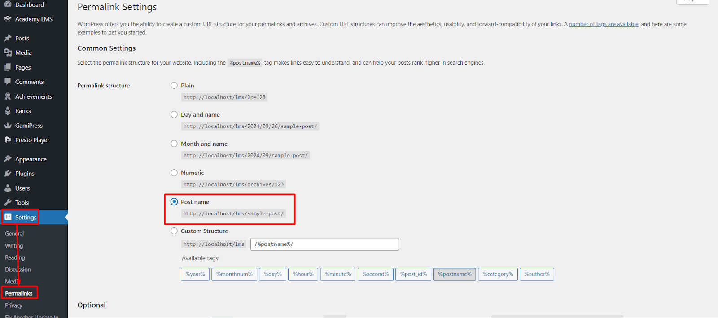Open the Settings menu label

pyautogui.click(x=26, y=217)
